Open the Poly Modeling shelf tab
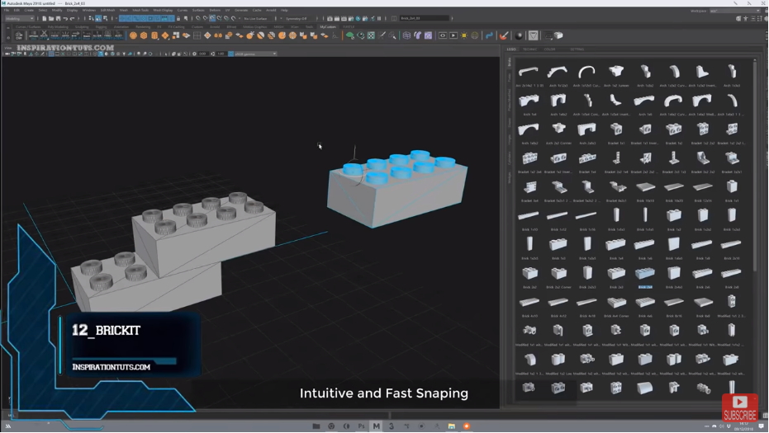The image size is (769, 433). pyautogui.click(x=58, y=27)
